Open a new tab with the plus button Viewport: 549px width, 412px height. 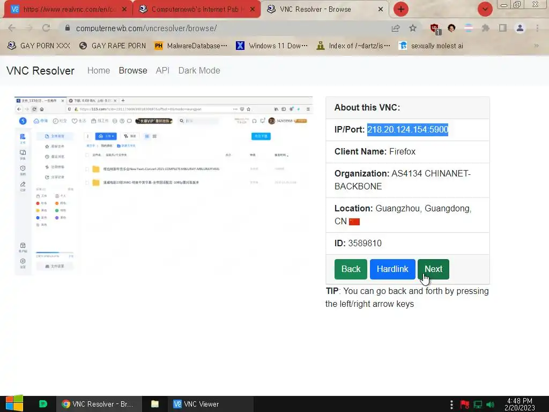coord(401,9)
